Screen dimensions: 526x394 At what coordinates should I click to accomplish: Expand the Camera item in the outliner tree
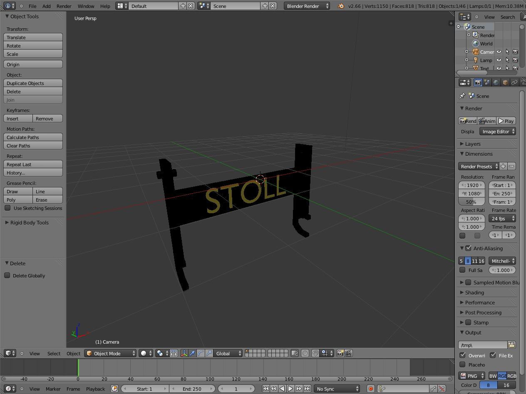coord(466,52)
